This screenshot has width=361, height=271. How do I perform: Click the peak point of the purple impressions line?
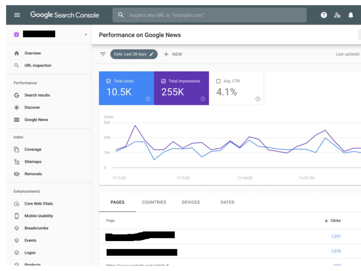pyautogui.click(x=135, y=126)
